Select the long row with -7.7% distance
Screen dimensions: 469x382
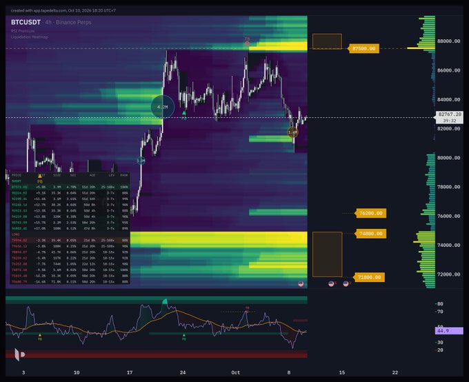point(70,264)
